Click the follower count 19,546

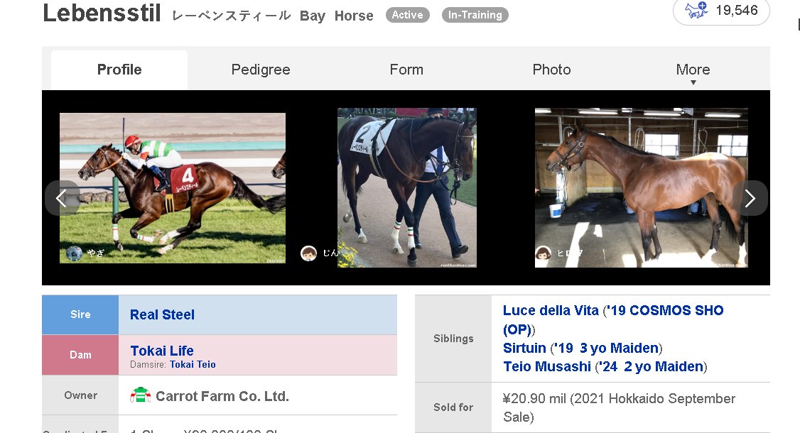tap(737, 10)
